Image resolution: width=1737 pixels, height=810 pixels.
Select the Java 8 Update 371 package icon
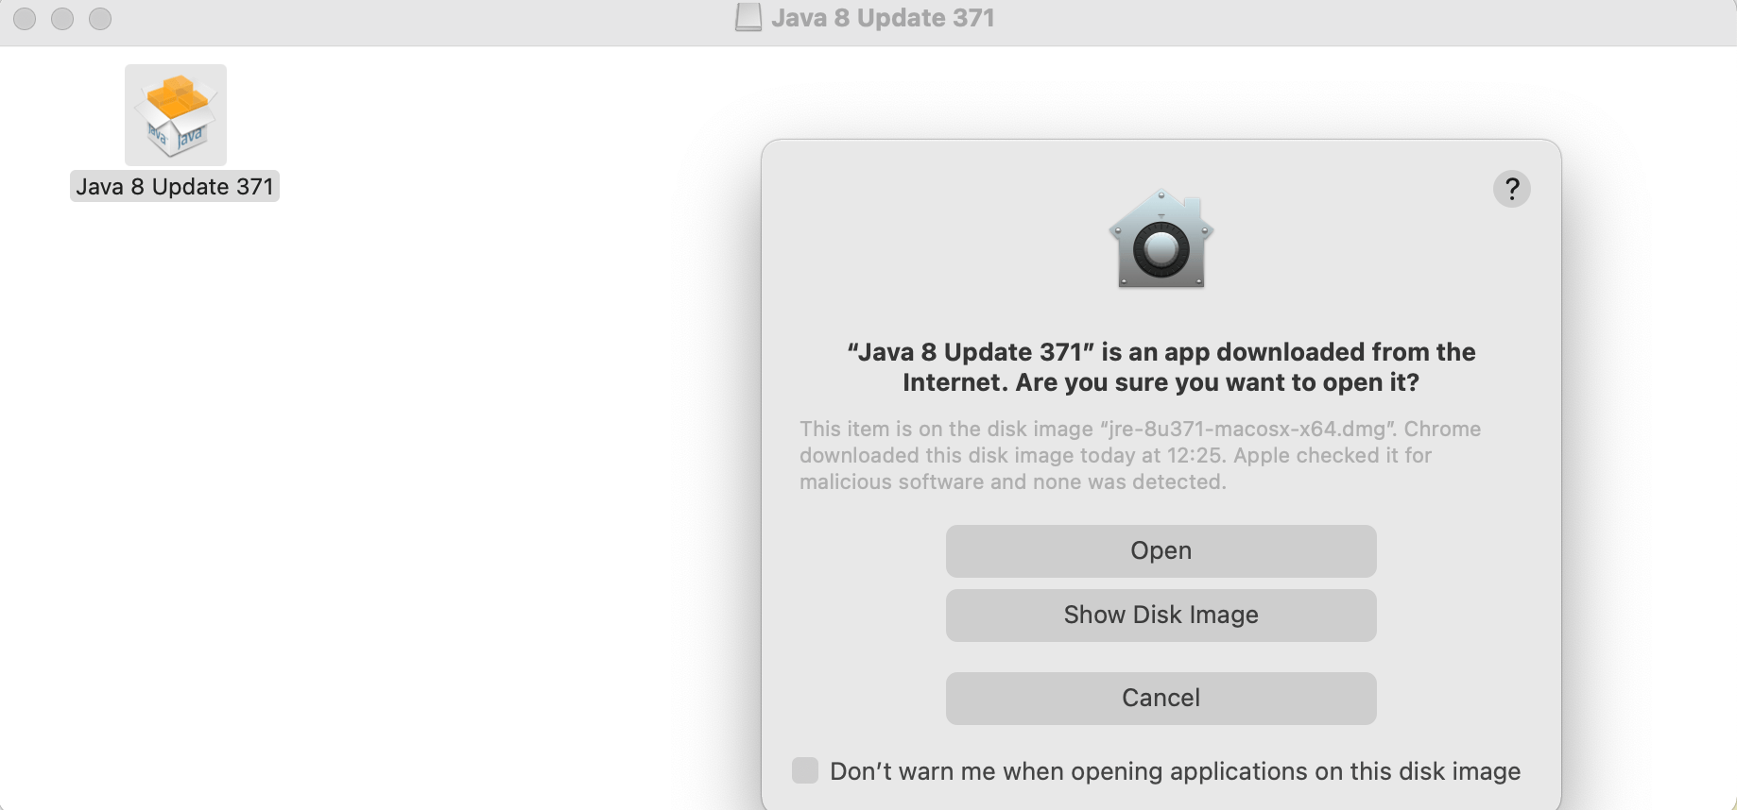[x=176, y=115]
